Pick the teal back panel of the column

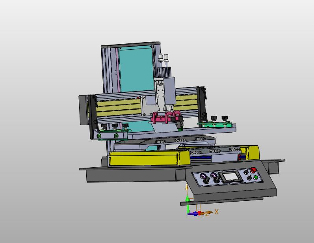coord(136,69)
